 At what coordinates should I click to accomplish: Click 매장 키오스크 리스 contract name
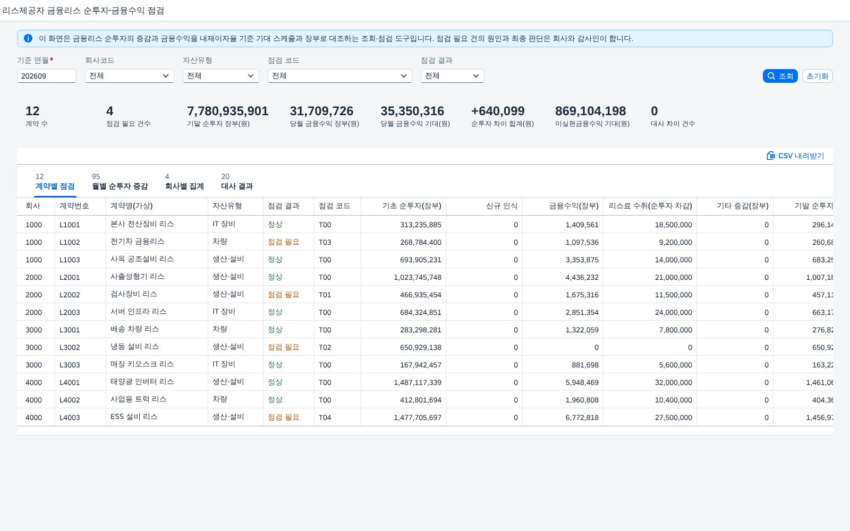(x=142, y=364)
